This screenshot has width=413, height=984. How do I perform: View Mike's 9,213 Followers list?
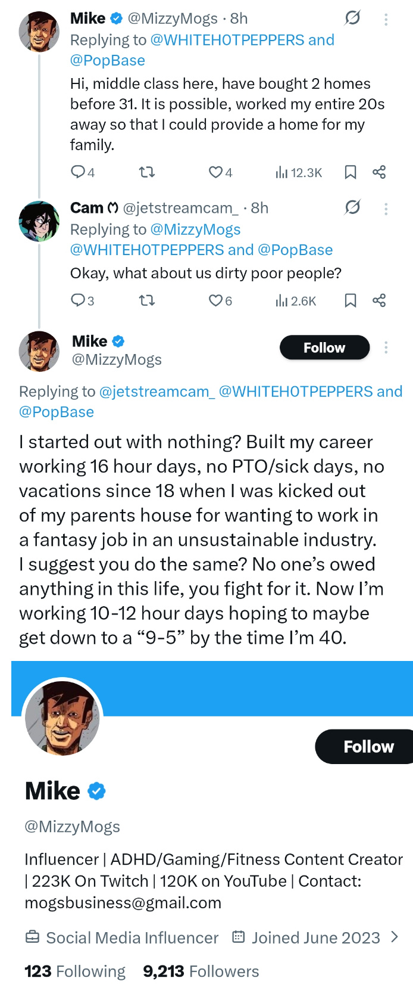[201, 971]
